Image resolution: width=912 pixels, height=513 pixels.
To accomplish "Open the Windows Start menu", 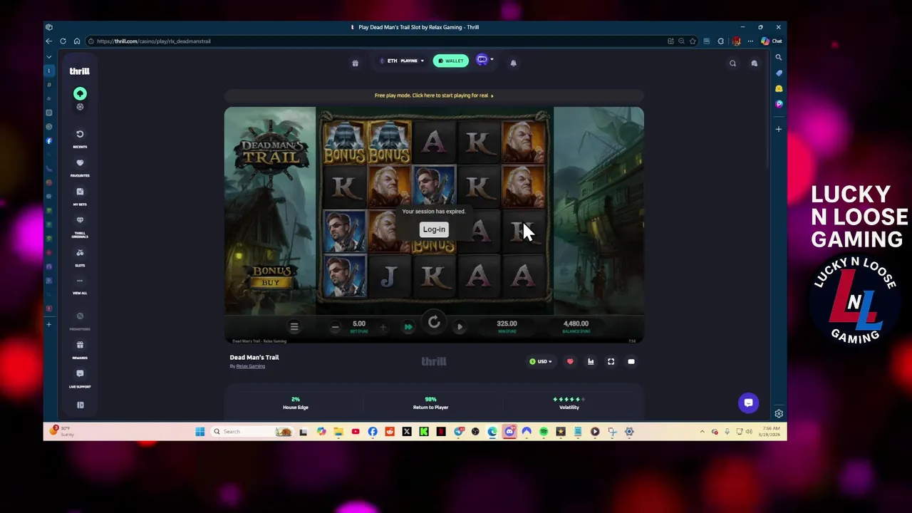I will tap(200, 432).
